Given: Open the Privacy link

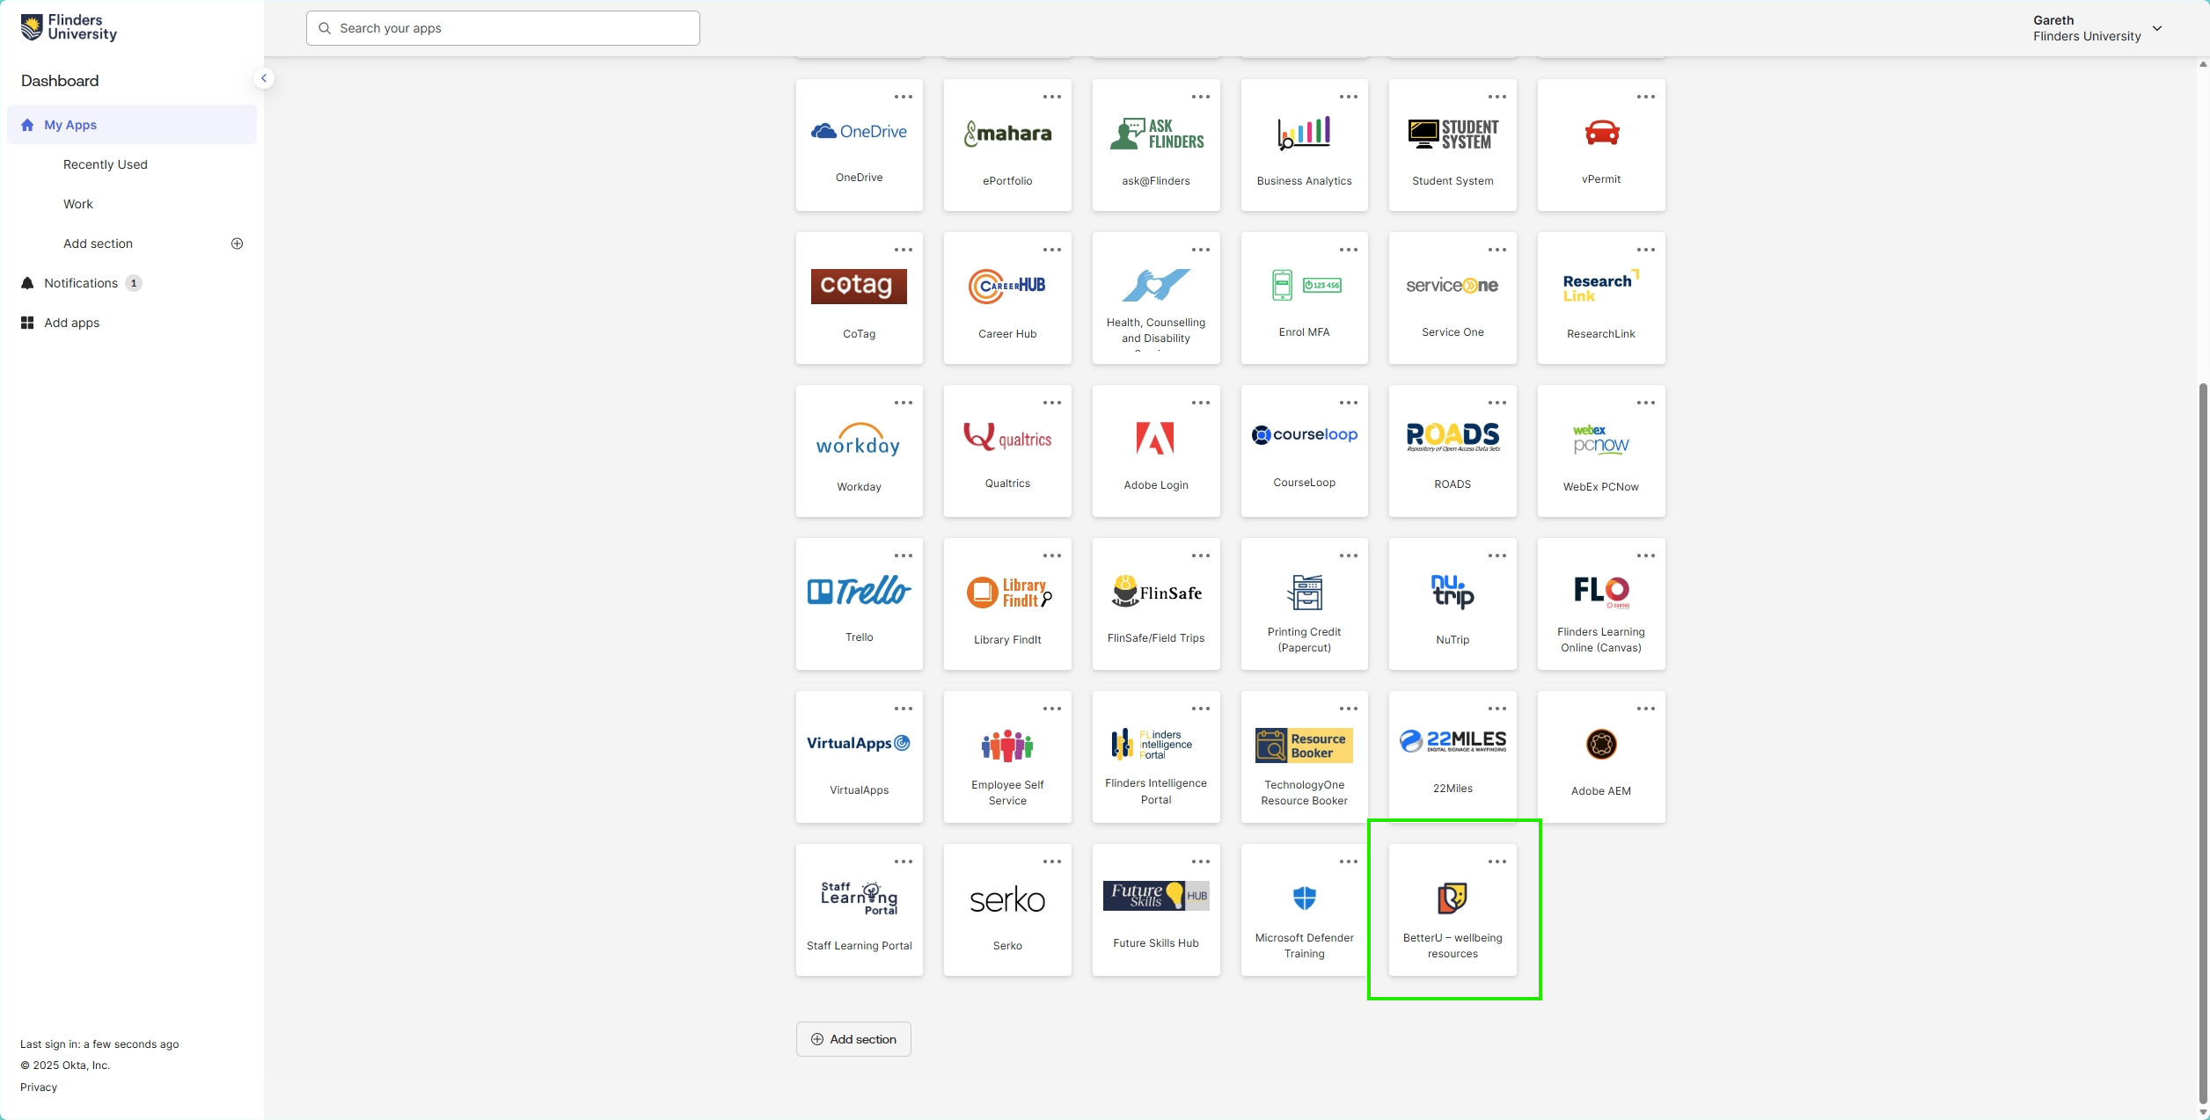Looking at the screenshot, I should tap(39, 1087).
